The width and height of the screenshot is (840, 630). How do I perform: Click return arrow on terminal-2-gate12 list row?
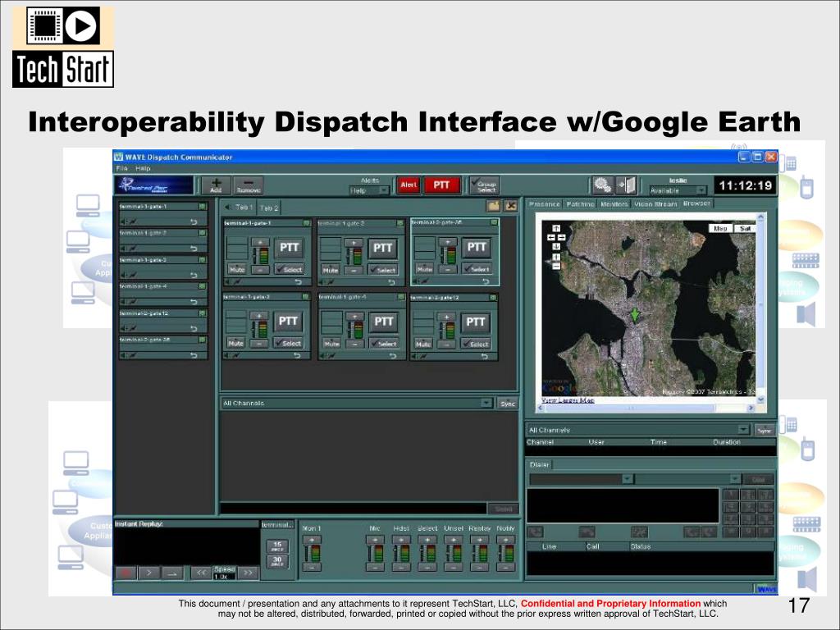click(x=194, y=328)
